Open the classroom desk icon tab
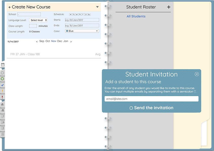 pyautogui.click(x=3, y=104)
